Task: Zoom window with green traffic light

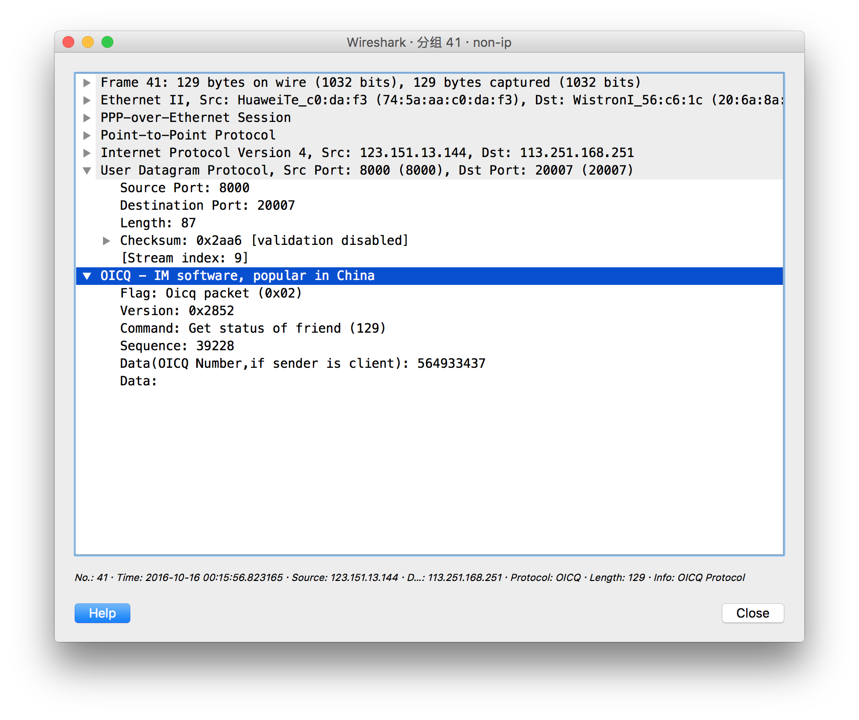Action: coord(107,42)
